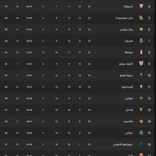Screen dimensions: 156x156
Task: Select points value 70 for rank 4
Action: click(x=6, y=6)
